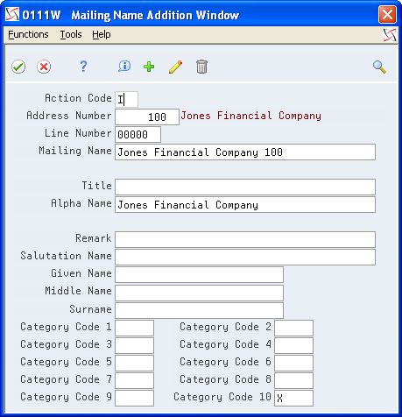This screenshot has width=402, height=417.
Task: Click the green checkmark OK icon
Action: (x=18, y=67)
